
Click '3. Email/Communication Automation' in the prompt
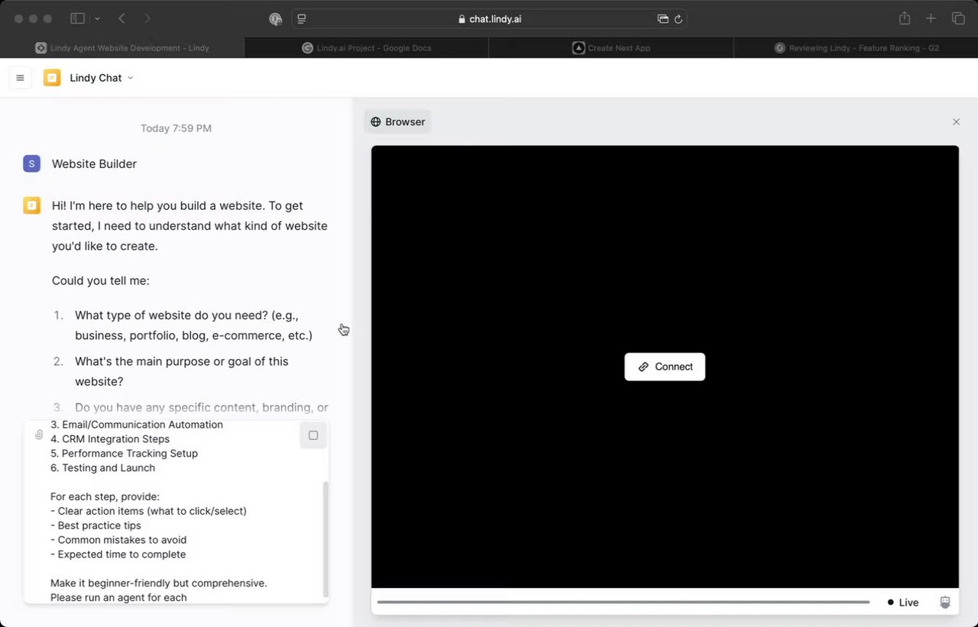pos(137,425)
